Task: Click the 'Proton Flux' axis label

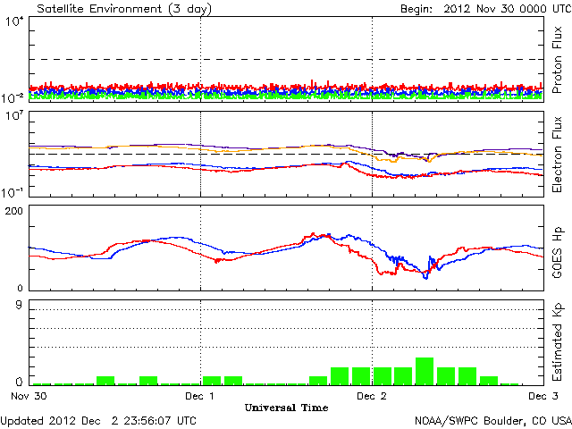Action: pyautogui.click(x=557, y=60)
